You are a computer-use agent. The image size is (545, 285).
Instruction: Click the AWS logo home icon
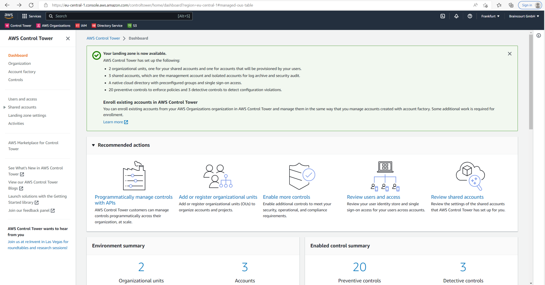(x=9, y=16)
